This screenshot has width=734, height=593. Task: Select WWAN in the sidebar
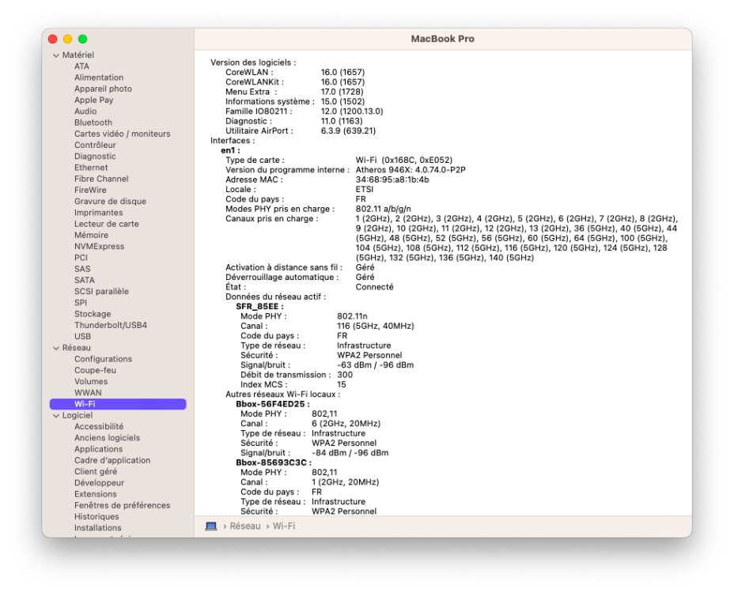pyautogui.click(x=88, y=393)
